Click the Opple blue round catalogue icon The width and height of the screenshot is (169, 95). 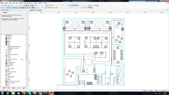click(6, 45)
